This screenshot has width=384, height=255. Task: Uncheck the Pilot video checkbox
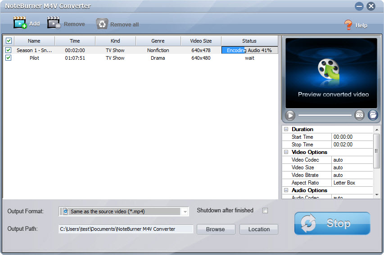click(8, 57)
